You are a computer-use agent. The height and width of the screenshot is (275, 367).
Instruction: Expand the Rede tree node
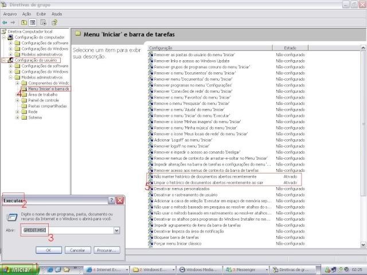[x=18, y=112]
